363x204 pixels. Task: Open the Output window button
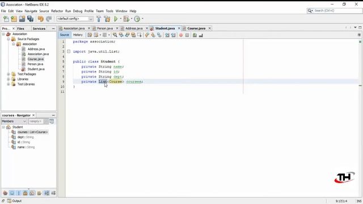point(14,201)
